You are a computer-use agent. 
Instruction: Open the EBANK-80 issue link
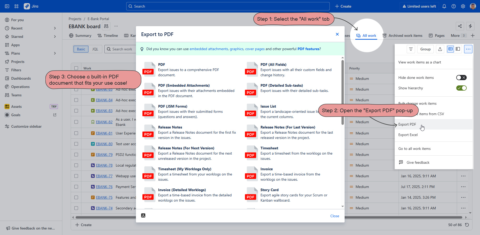104,144
